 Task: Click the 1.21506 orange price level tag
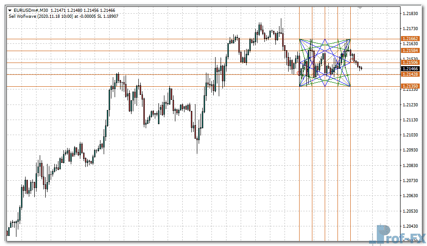pyautogui.click(x=410, y=63)
